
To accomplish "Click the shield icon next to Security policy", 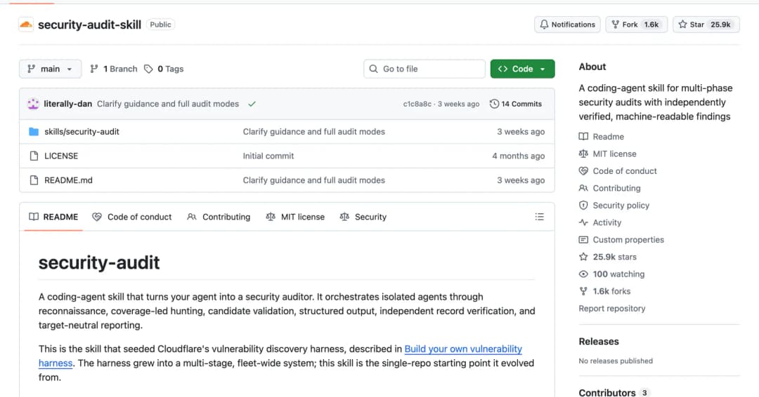I will pos(583,206).
